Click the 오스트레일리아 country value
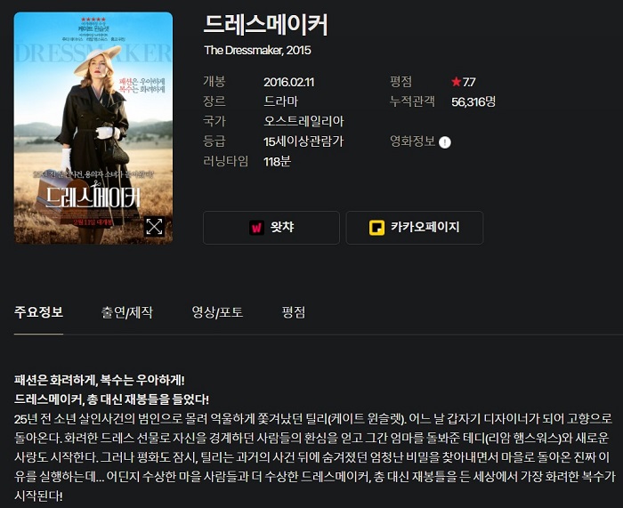Viewport: 623px width, 508px height. click(x=304, y=121)
